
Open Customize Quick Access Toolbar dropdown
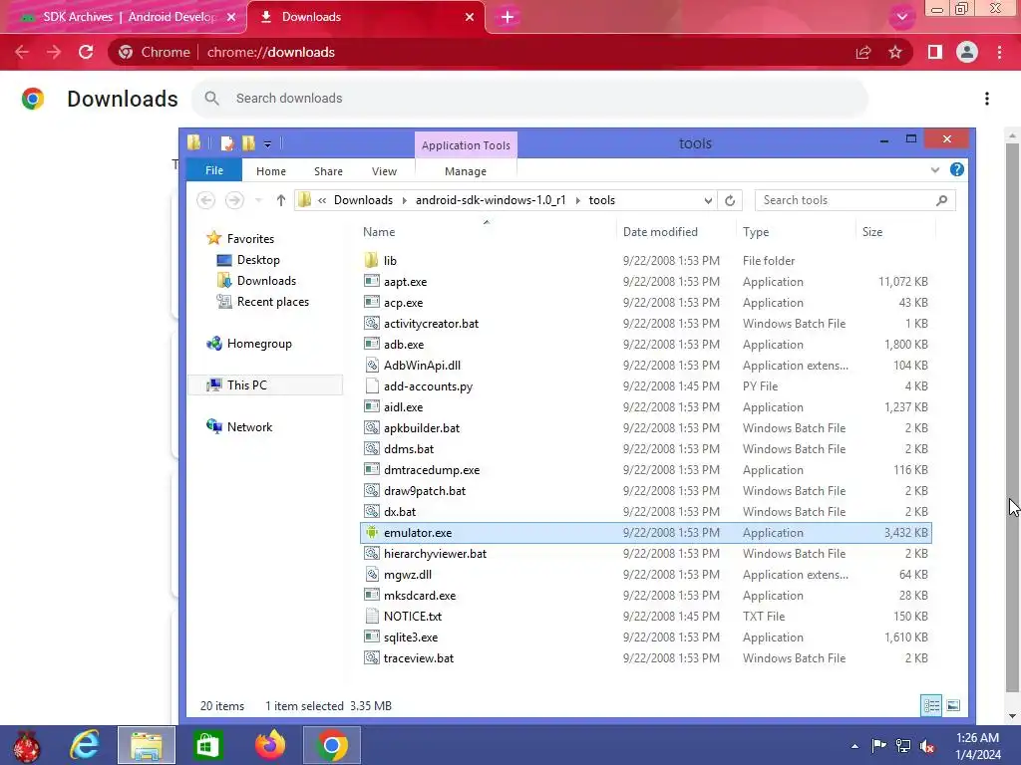[x=267, y=144]
